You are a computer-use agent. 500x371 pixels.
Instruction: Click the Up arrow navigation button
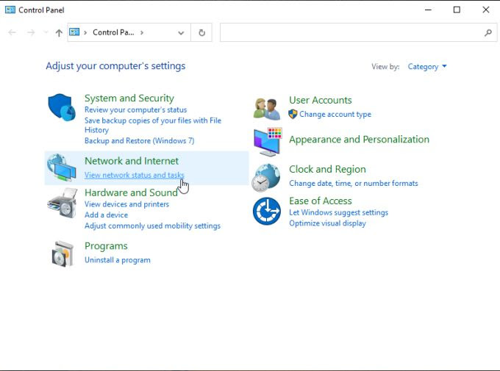[x=59, y=33]
